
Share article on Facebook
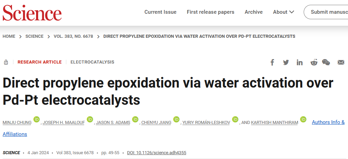(x=272, y=62)
